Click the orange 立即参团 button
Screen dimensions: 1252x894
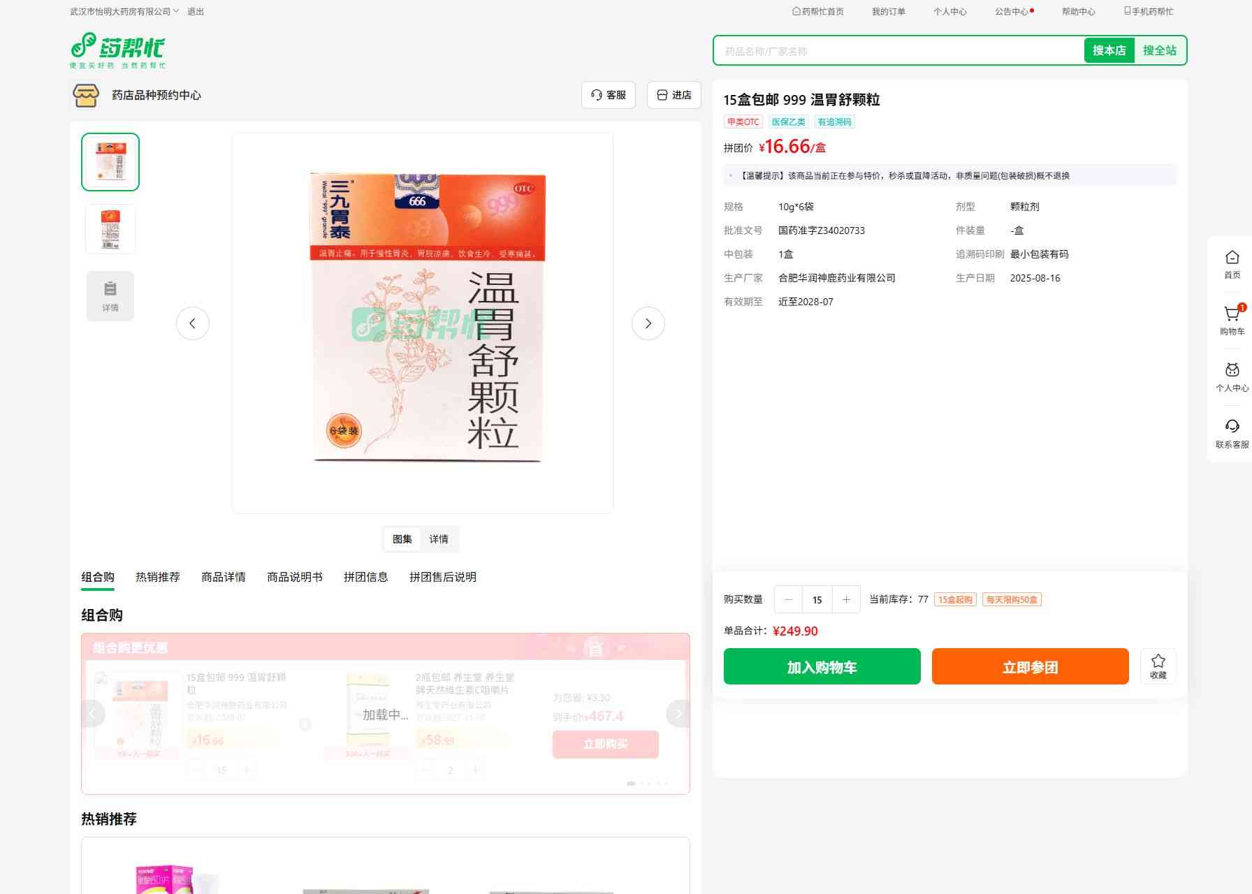(1030, 666)
